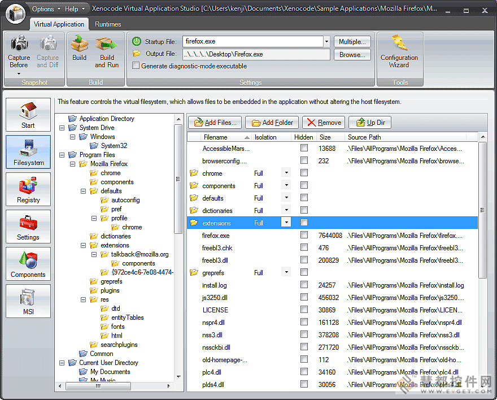
Task: Open the Filesystem section in sidebar
Action: click(x=28, y=152)
